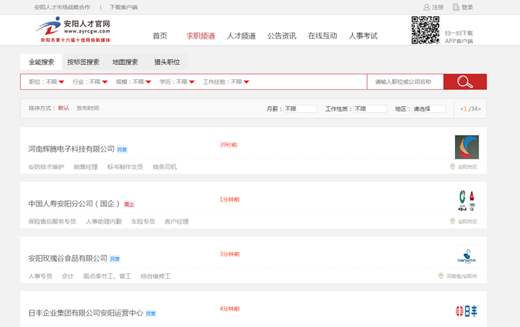Screen dimensions: 520x327
Task: Open 人才频道 in the navigation menu
Action: 240,36
